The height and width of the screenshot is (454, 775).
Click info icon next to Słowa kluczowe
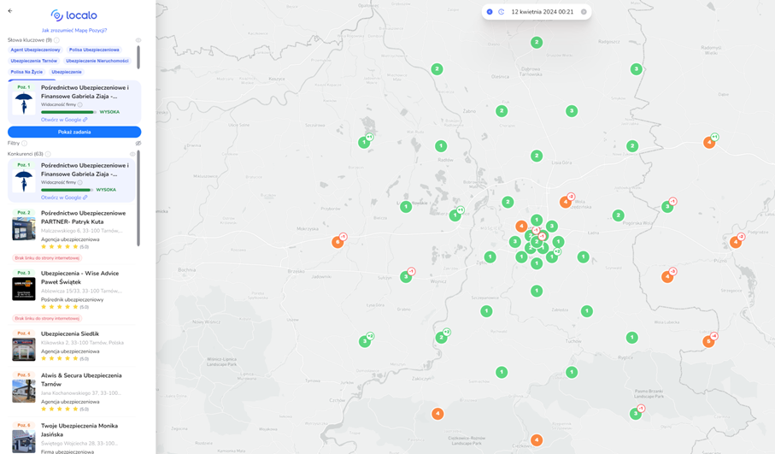[57, 40]
